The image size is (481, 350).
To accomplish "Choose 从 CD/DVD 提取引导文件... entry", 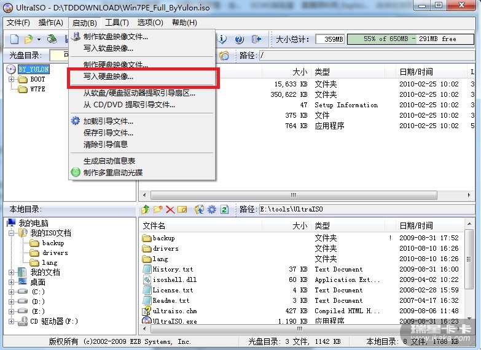I will 143,105.
